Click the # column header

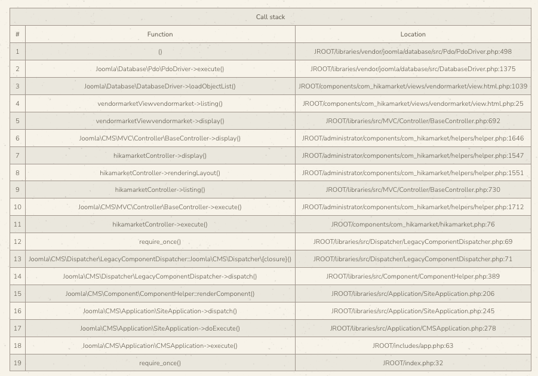[17, 34]
